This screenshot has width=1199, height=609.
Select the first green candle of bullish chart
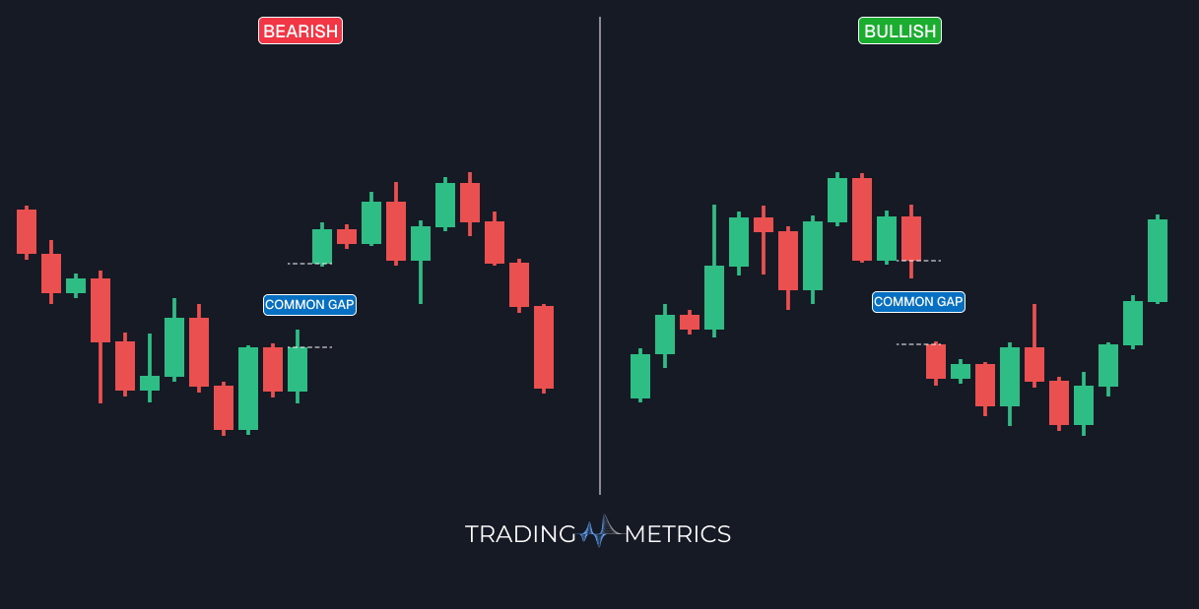click(640, 376)
